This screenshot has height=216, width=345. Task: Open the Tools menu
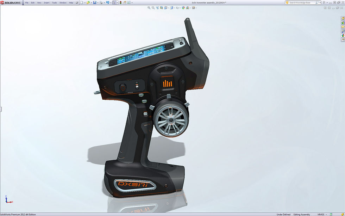pyautogui.click(x=54, y=2)
